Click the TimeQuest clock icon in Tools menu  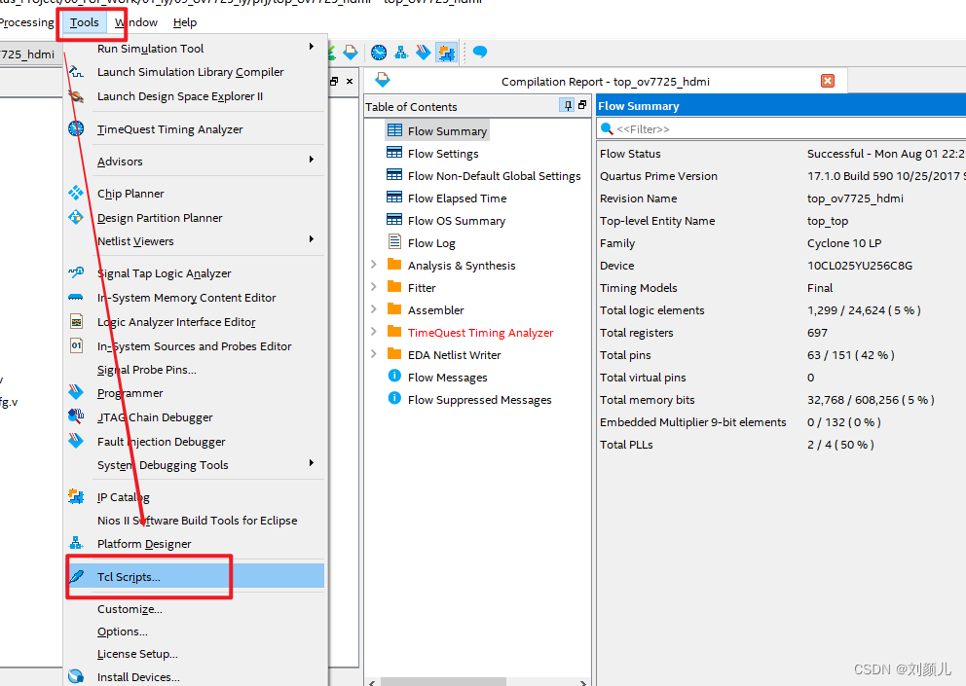pos(76,128)
